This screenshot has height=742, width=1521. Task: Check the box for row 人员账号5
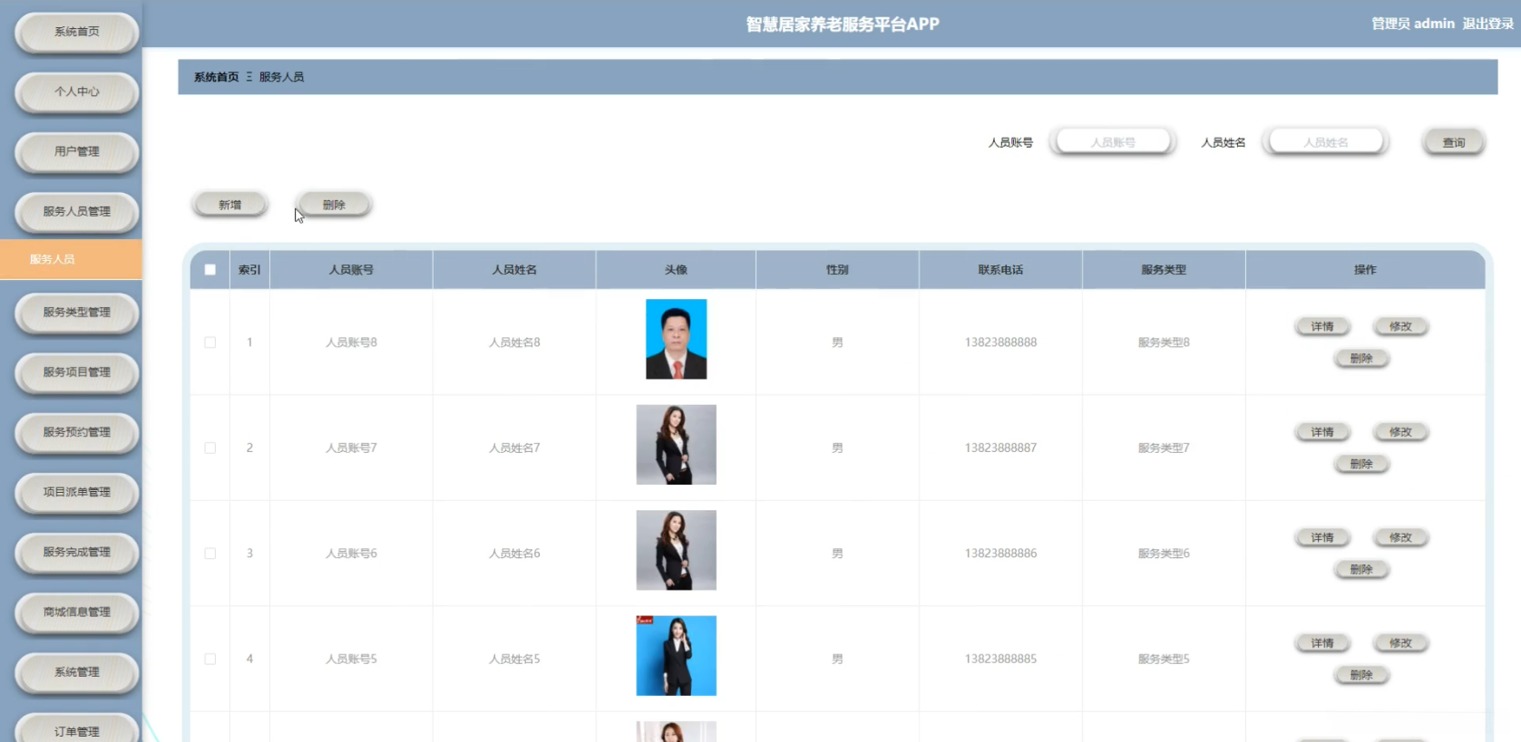pos(210,660)
